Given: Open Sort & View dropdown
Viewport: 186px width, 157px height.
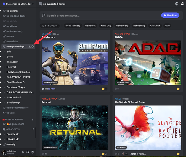Looking at the screenshot, I should (x=50, y=26).
